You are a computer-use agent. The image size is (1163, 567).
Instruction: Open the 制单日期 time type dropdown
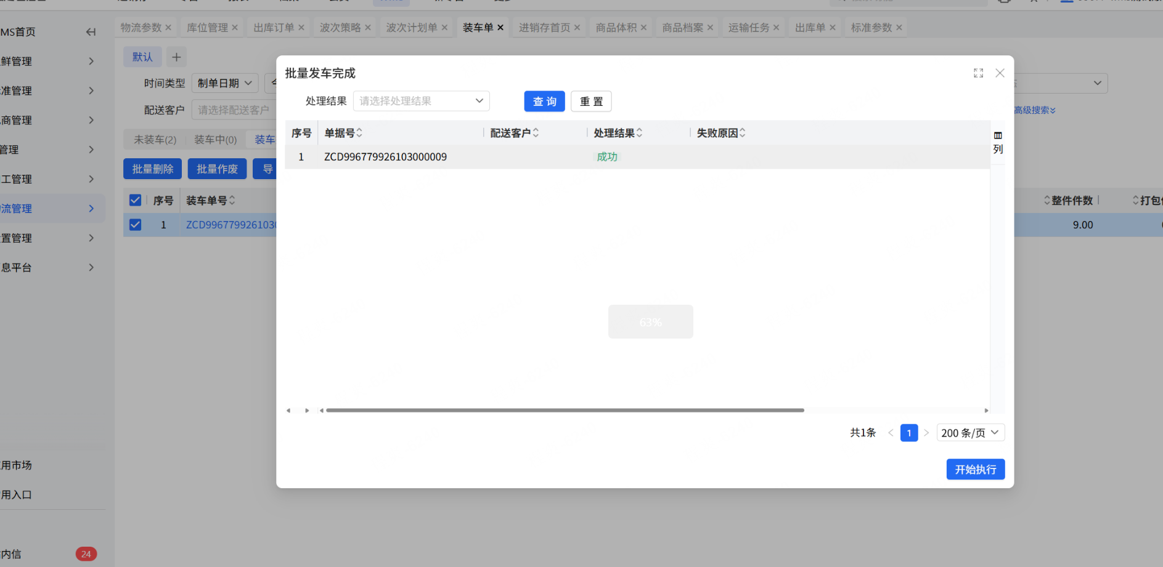[x=225, y=83]
